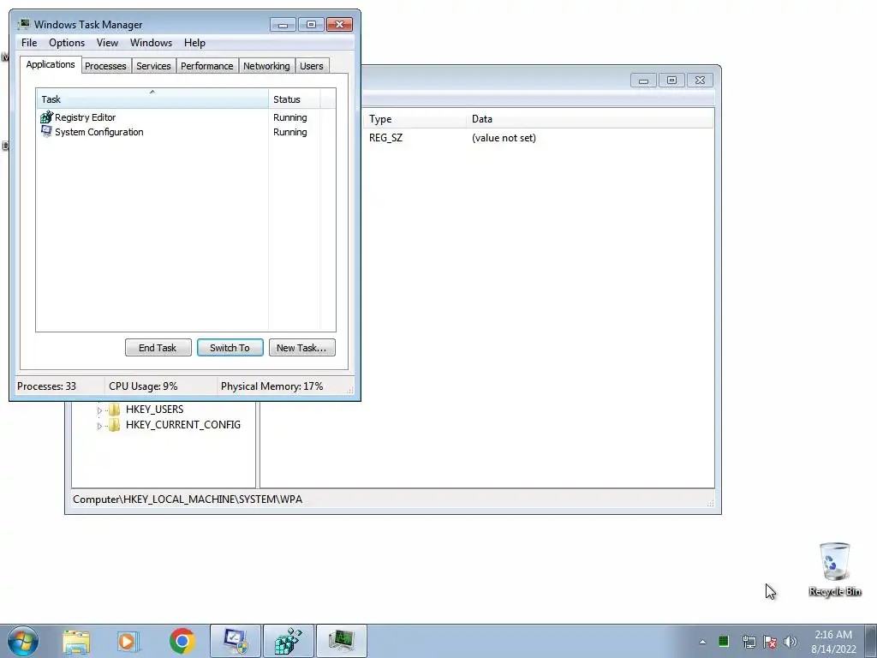
Task: Open the Recycle Bin desktop icon
Action: 834,570
